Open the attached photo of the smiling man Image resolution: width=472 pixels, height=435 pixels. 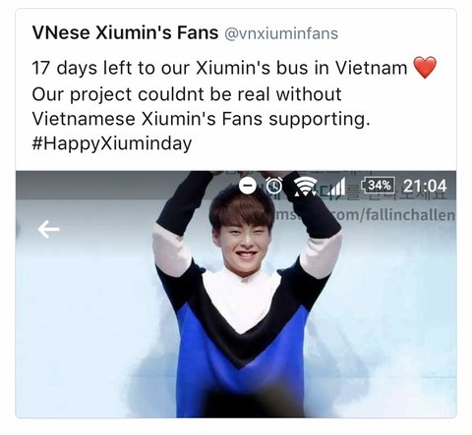tap(236, 294)
